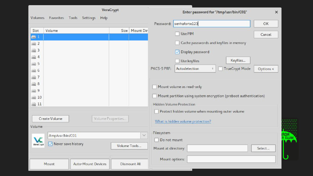Select the drive icon for slot 4

click(x=34, y=57)
